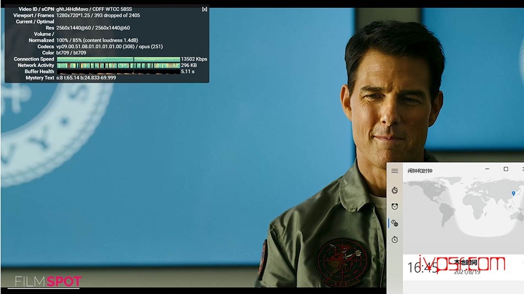
Task: Select the World Clock icon in sidebar
Action: 395,223
